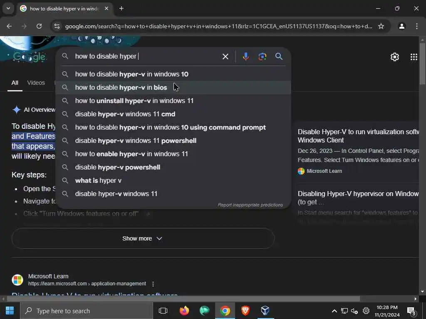Bookmark this page with the star icon
The width and height of the screenshot is (426, 319).
pyautogui.click(x=381, y=26)
